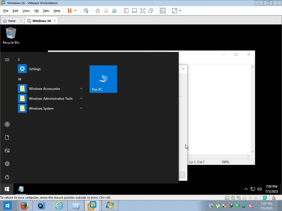The image size is (282, 211).
Task: Click the network adapter status icon
Action: 239,198
